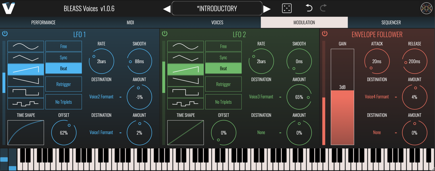The height and width of the screenshot is (171, 435).
Task: Select sine waveform in LFO 1
Action: pyautogui.click(x=25, y=46)
